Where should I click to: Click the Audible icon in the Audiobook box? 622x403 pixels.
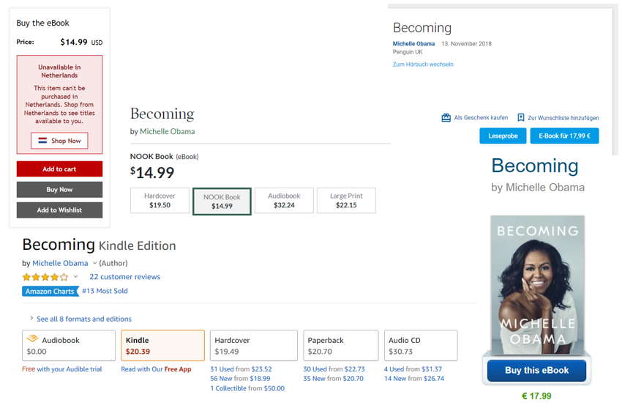pos(32,339)
